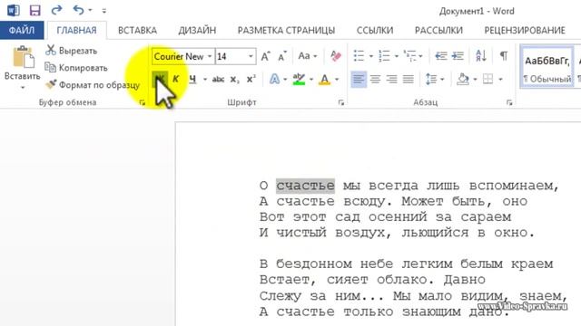Select justify alignment button

click(409, 79)
